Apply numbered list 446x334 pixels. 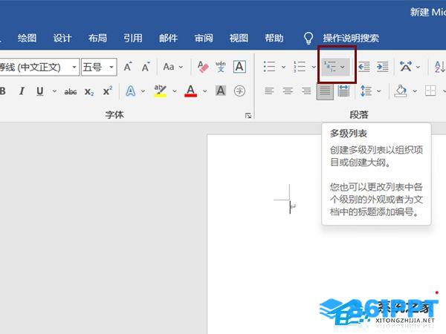click(x=300, y=67)
